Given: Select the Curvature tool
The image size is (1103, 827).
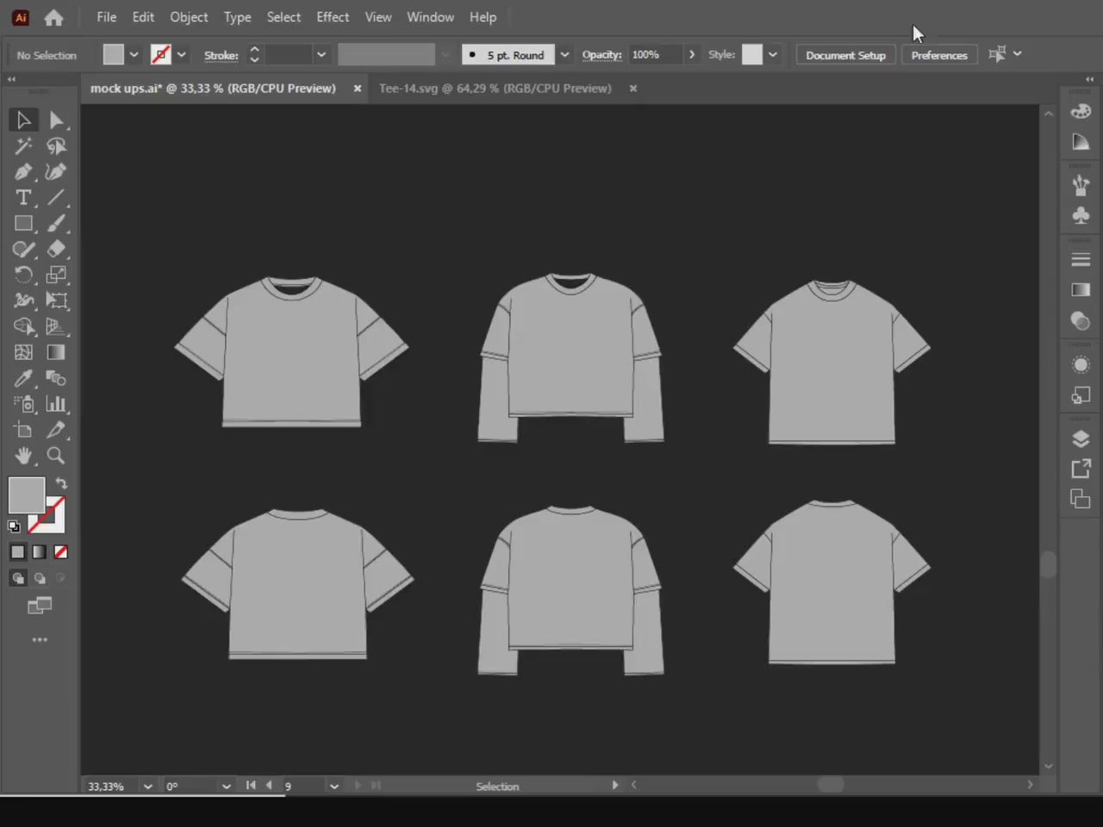Looking at the screenshot, I should 56,171.
